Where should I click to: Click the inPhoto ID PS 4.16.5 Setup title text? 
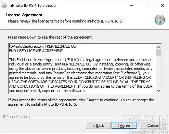(x=32, y=5)
